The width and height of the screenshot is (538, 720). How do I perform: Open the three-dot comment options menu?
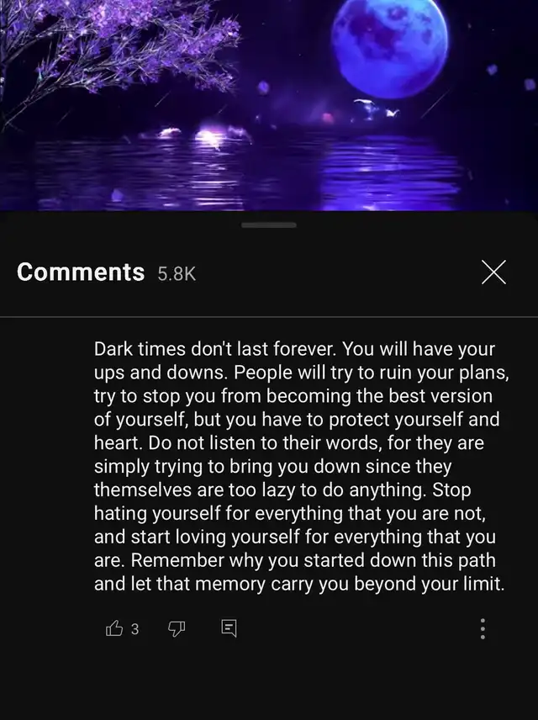click(x=483, y=628)
